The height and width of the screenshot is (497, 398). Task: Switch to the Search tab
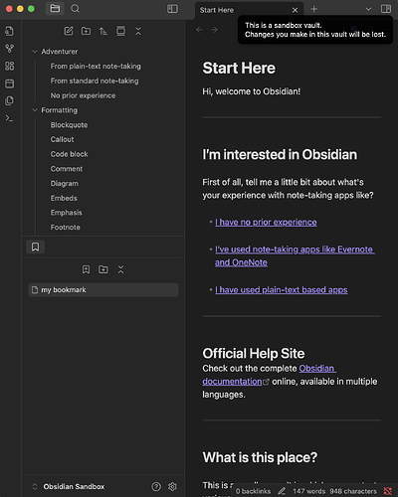tap(76, 9)
